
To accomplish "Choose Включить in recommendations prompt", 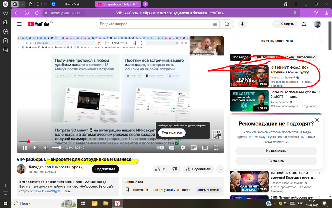I will tap(276, 161).
